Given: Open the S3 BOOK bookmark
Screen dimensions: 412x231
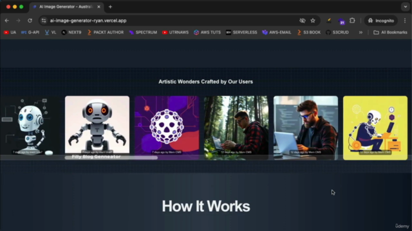Looking at the screenshot, I should coord(309,33).
